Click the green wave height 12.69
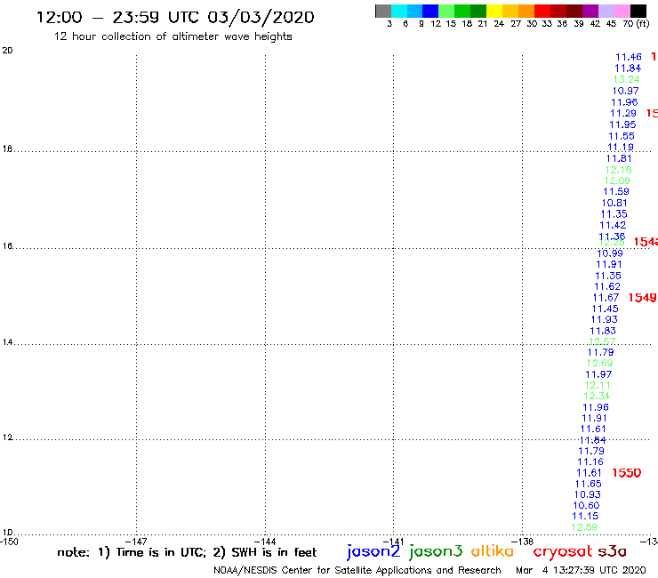Image resolution: width=658 pixels, height=578 pixels. (599, 364)
